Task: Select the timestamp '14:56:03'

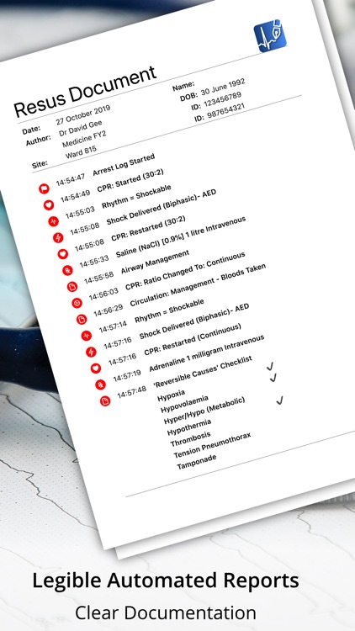Action: pyautogui.click(x=103, y=295)
